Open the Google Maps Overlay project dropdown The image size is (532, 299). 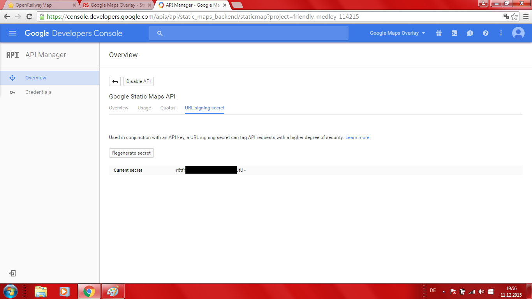397,33
